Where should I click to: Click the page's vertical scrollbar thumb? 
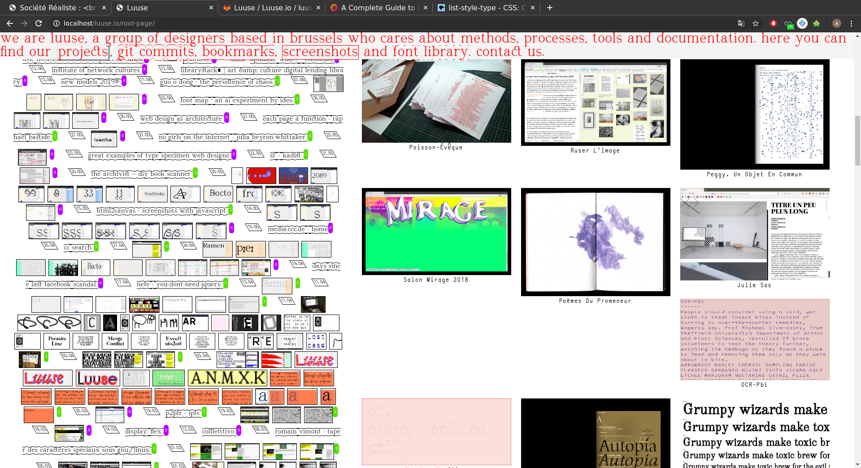pyautogui.click(x=857, y=130)
